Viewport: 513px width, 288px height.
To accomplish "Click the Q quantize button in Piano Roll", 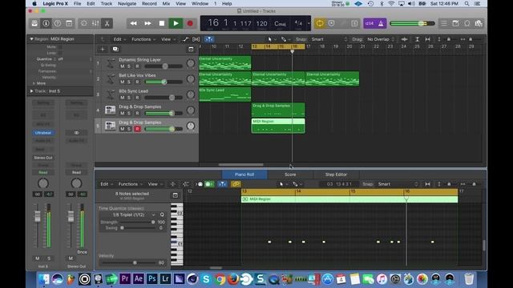I will tap(162, 215).
